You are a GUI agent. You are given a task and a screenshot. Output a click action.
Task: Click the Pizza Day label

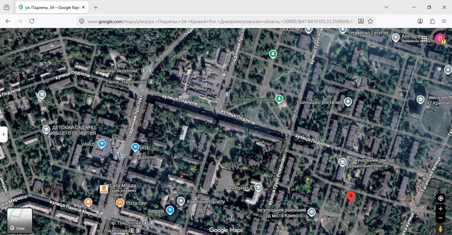point(136,203)
